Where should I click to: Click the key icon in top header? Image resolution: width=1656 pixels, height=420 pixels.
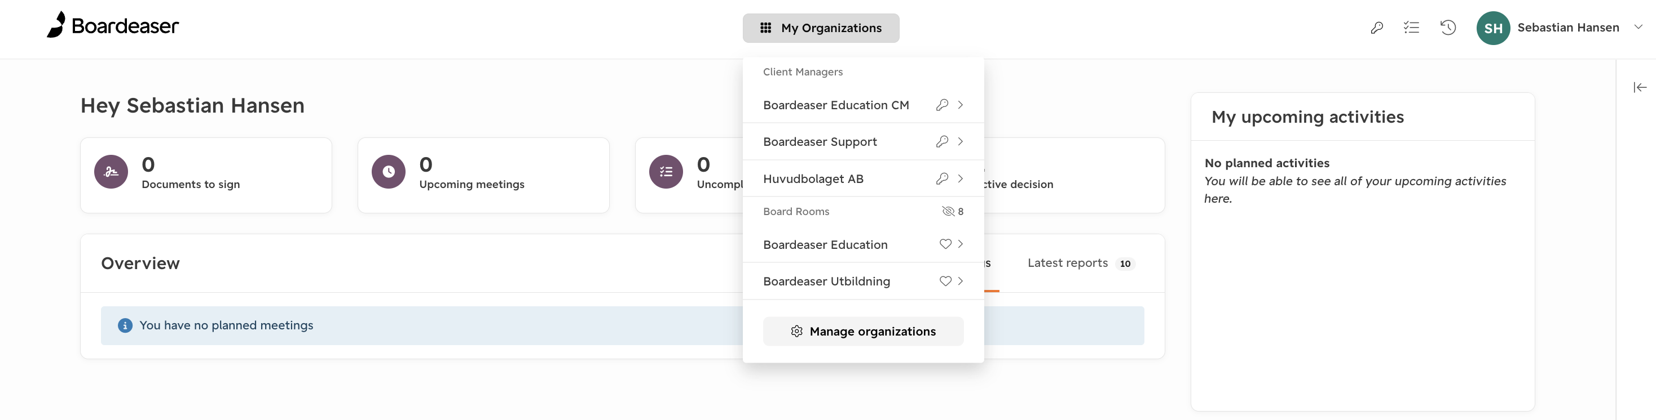point(1376,28)
